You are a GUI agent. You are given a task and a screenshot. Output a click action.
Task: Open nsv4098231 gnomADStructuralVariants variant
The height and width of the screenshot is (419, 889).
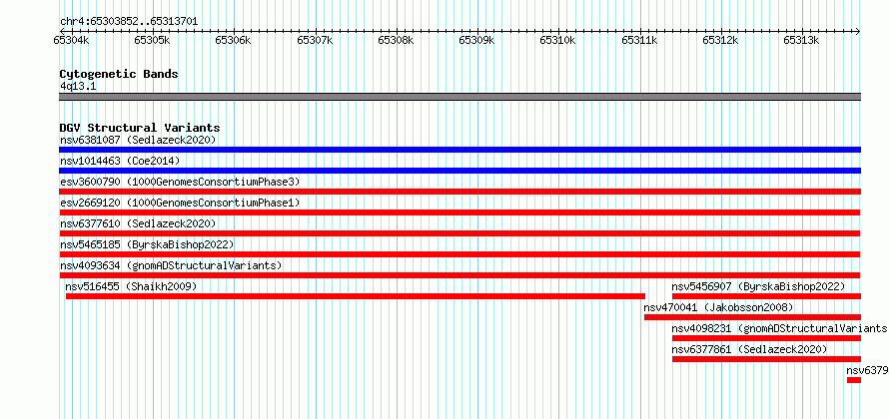780,328
